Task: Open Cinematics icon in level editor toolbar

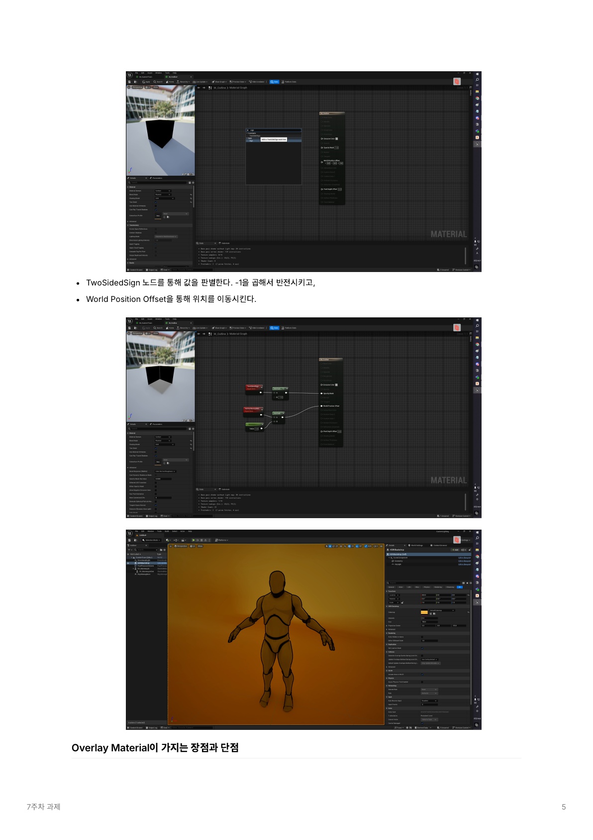Action: click(x=184, y=540)
